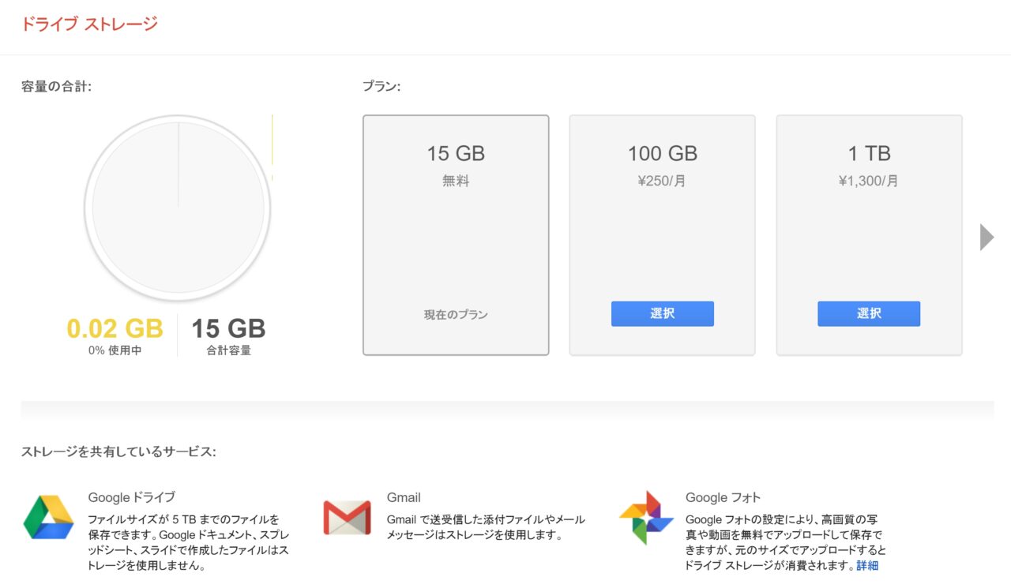
Task: Click the storage usage pie chart
Action: (178, 208)
